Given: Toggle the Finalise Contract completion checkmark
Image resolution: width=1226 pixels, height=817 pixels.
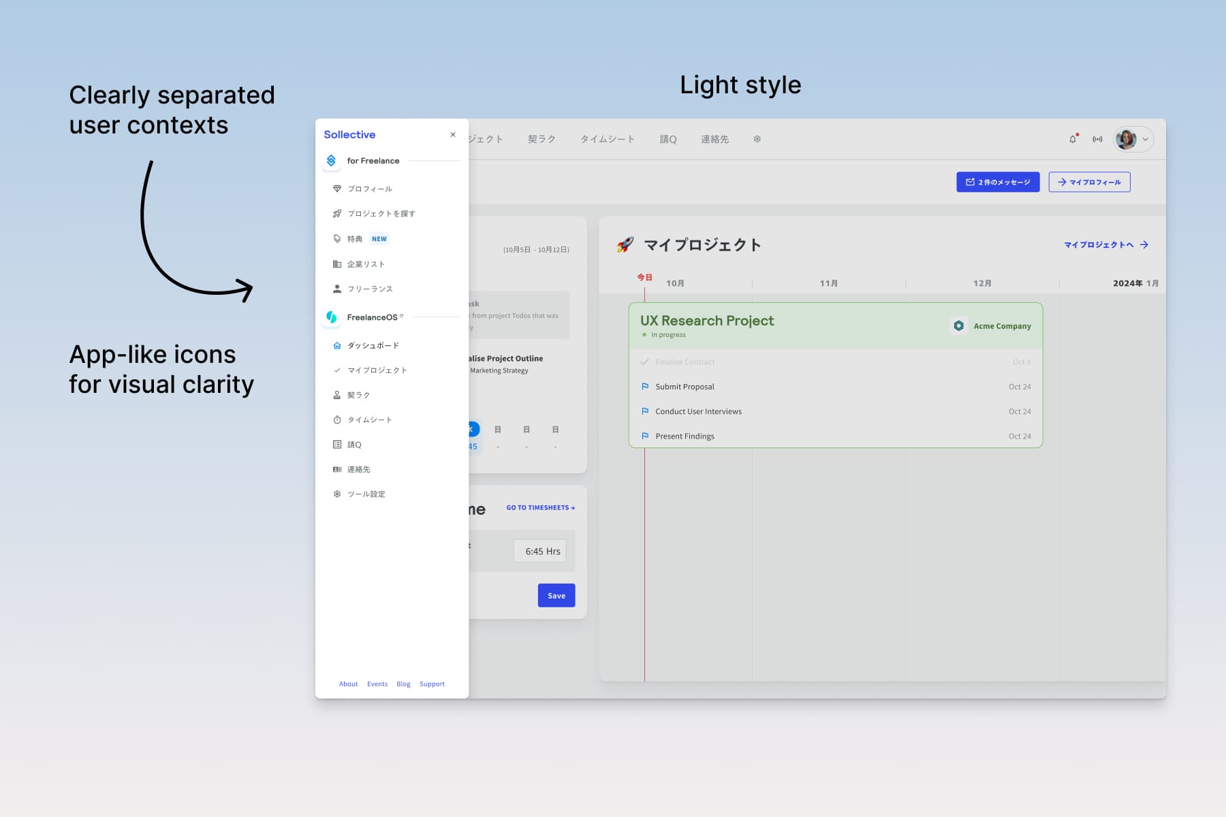Looking at the screenshot, I should click(645, 362).
